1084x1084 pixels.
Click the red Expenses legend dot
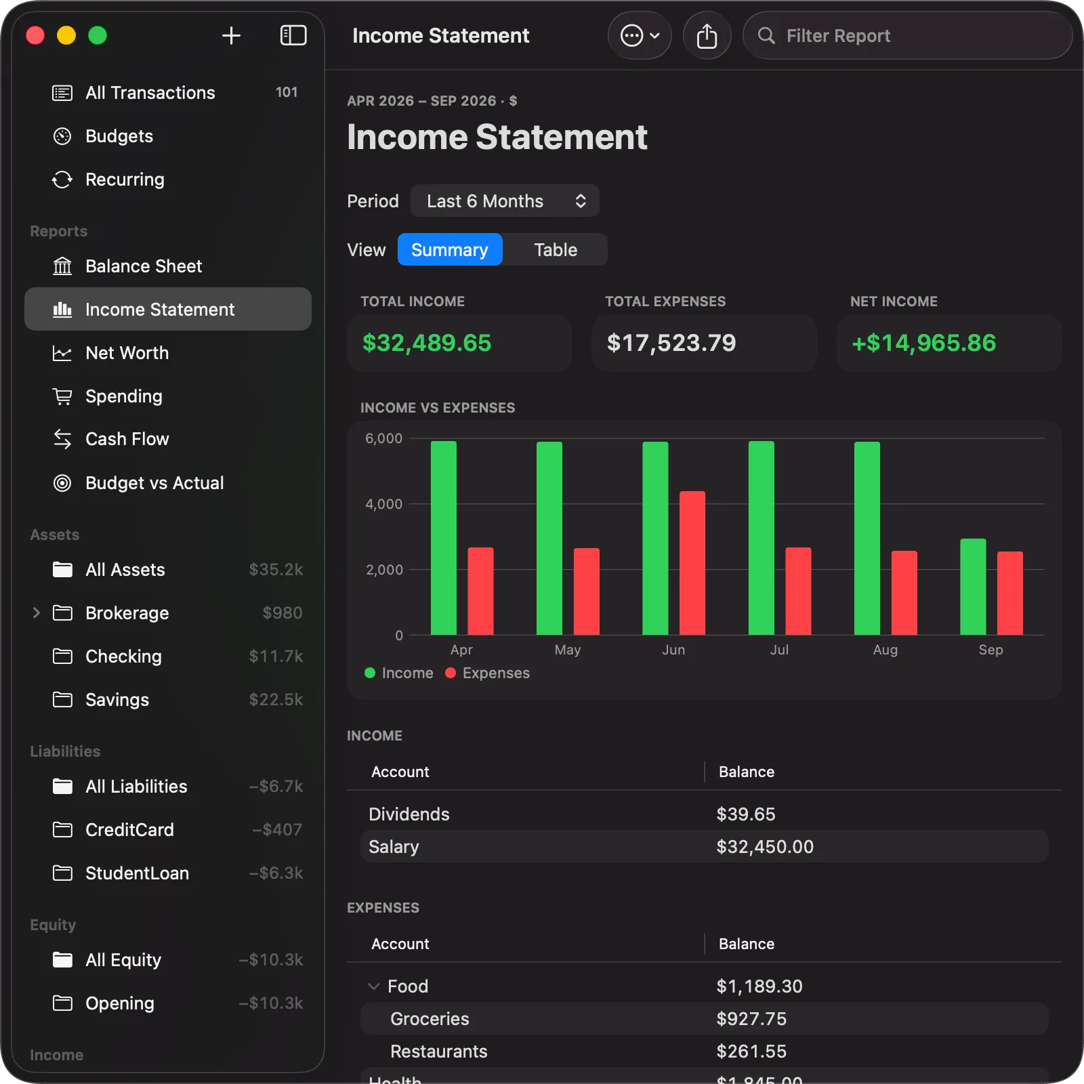click(451, 673)
